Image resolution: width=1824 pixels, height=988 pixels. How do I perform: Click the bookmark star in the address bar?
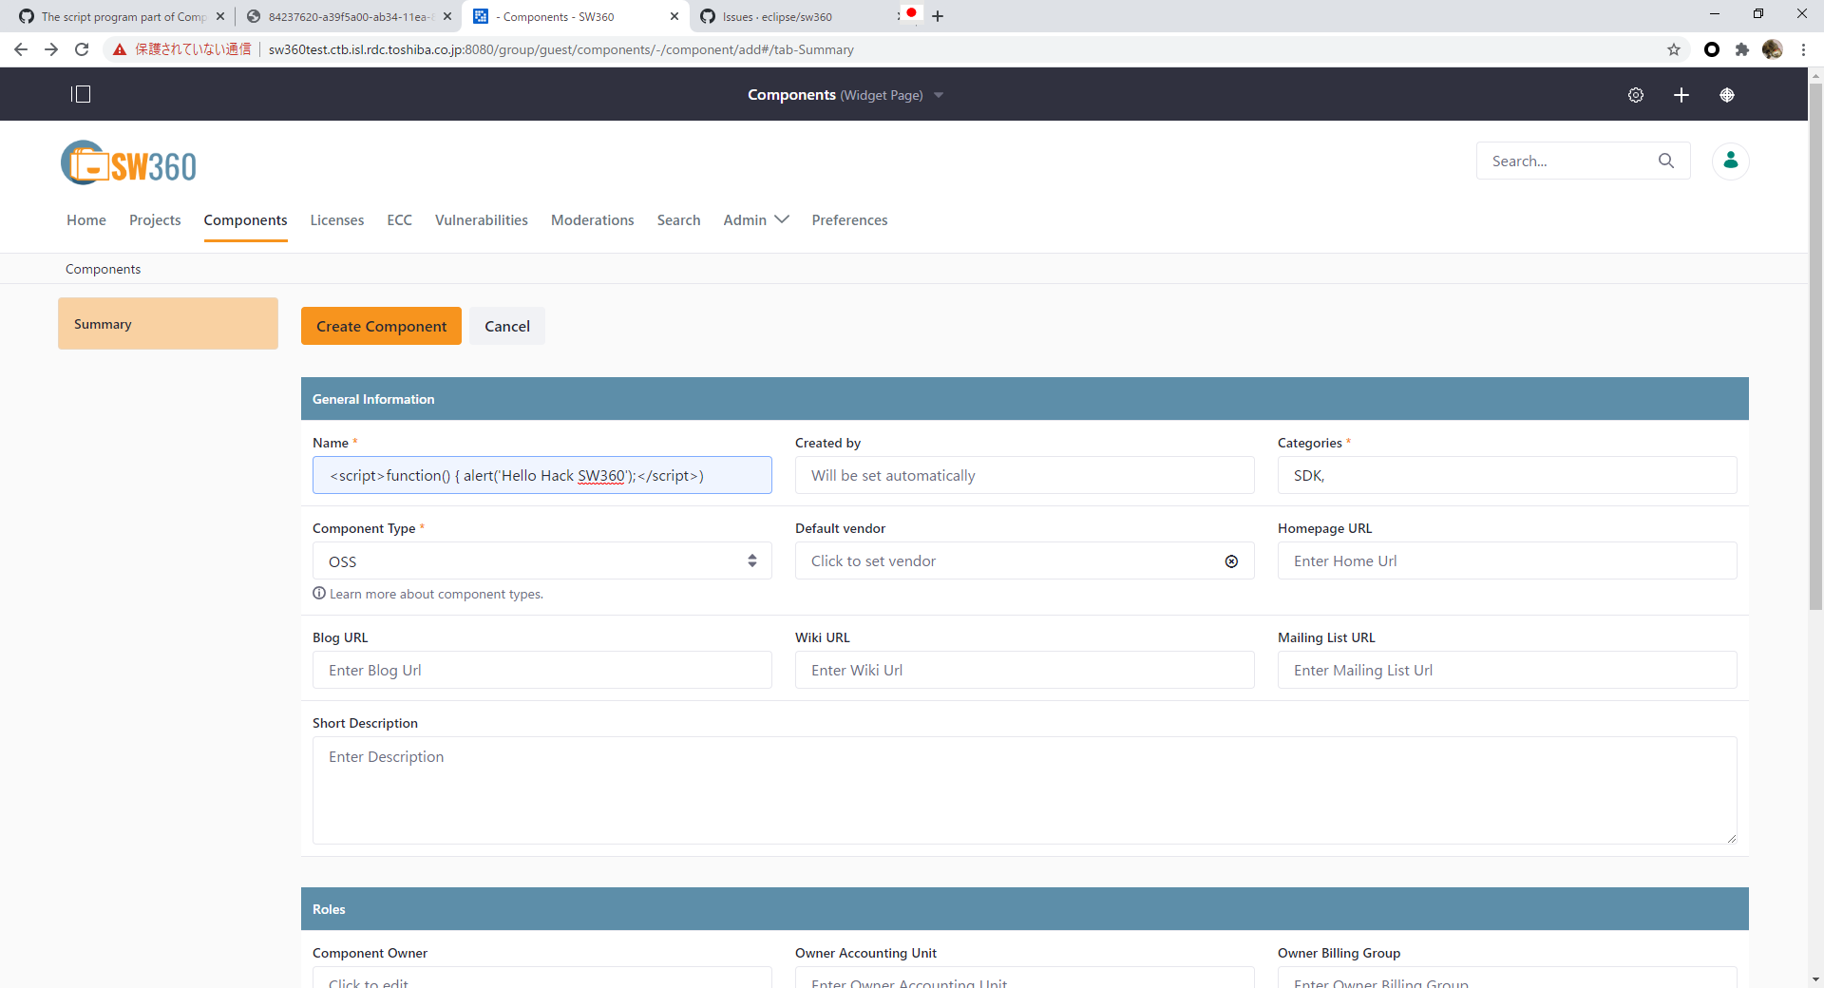coord(1675,49)
